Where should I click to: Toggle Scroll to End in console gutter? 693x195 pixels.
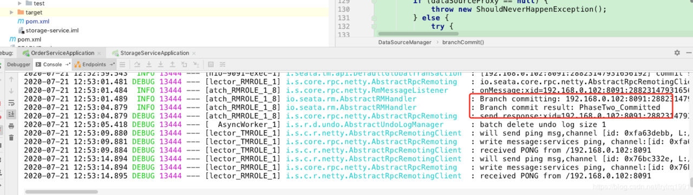[11, 114]
